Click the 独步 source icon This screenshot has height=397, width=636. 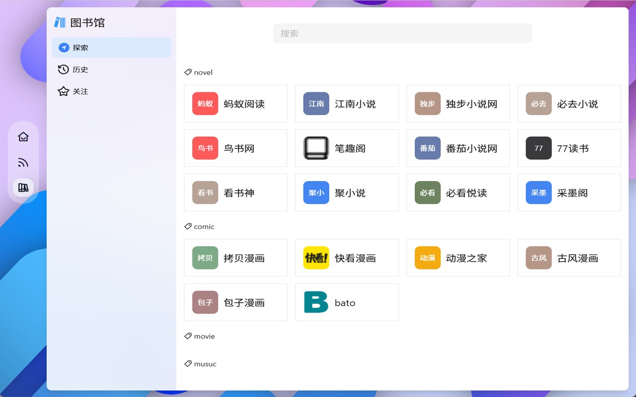(x=428, y=104)
